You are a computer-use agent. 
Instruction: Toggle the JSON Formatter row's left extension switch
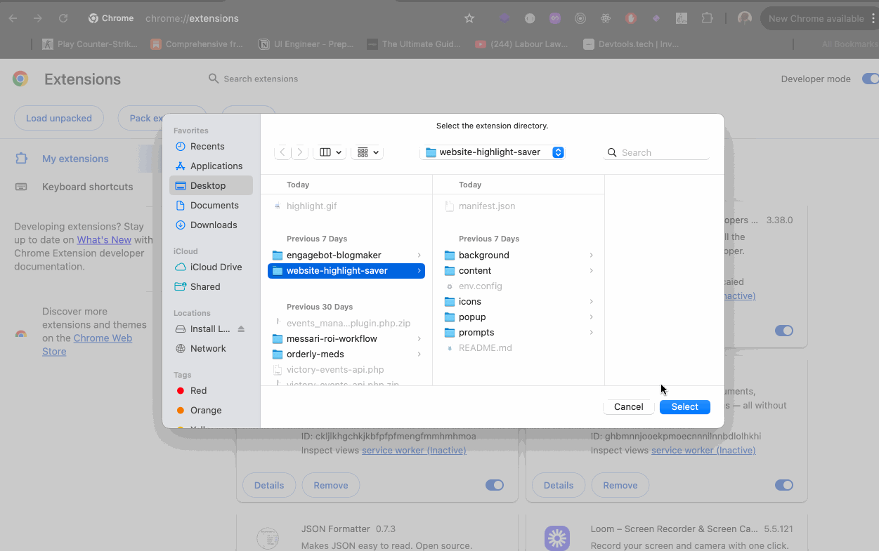pos(495,485)
